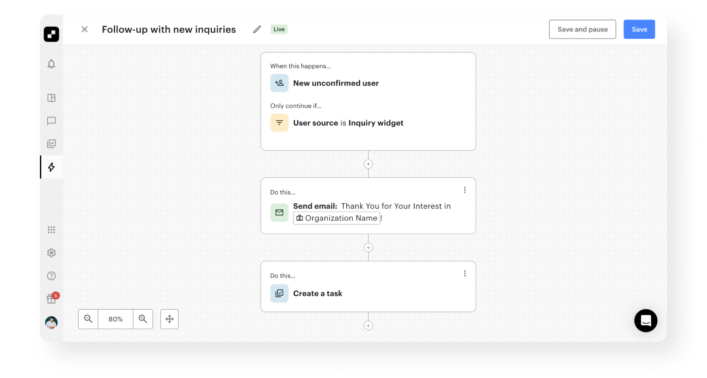
Task: Click the Save and pause button
Action: point(582,30)
